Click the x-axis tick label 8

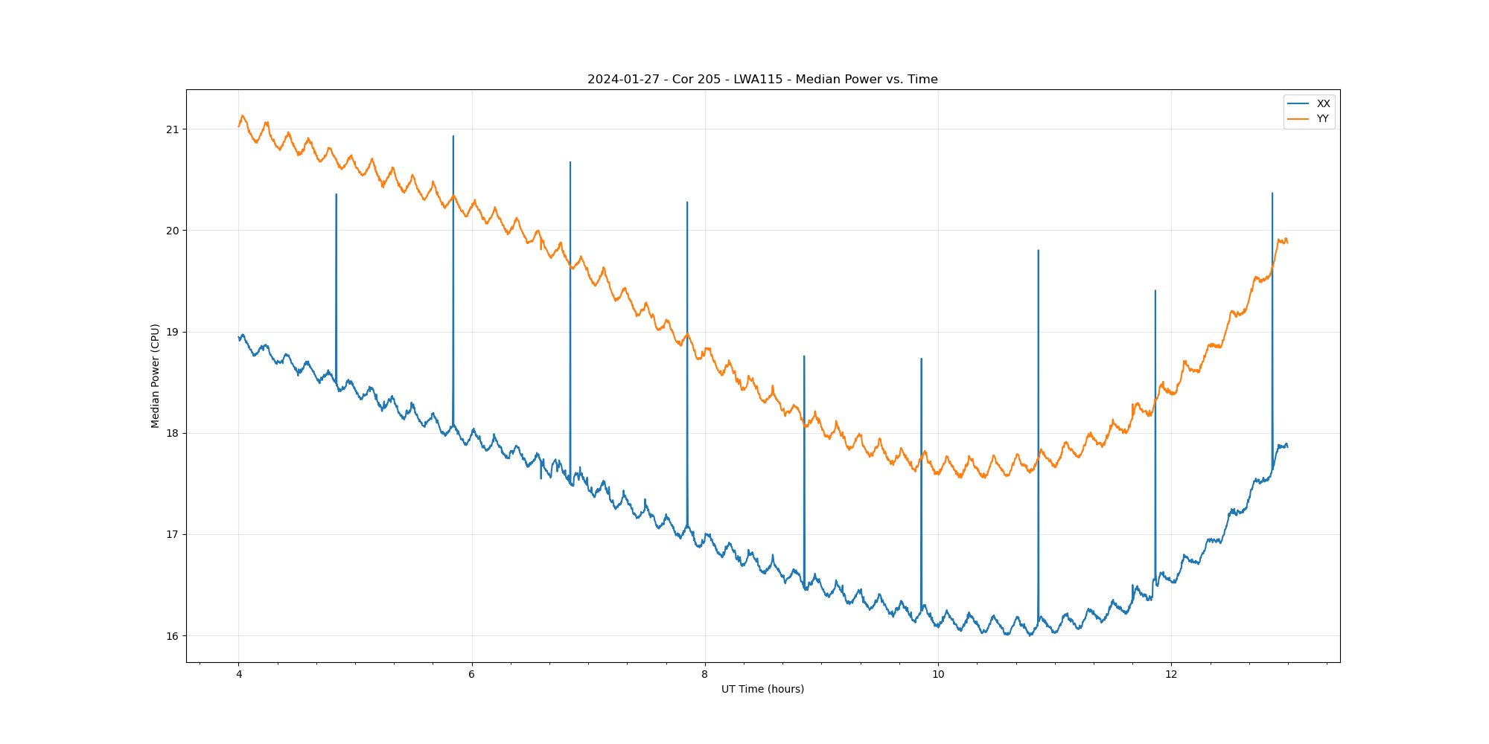(x=705, y=675)
